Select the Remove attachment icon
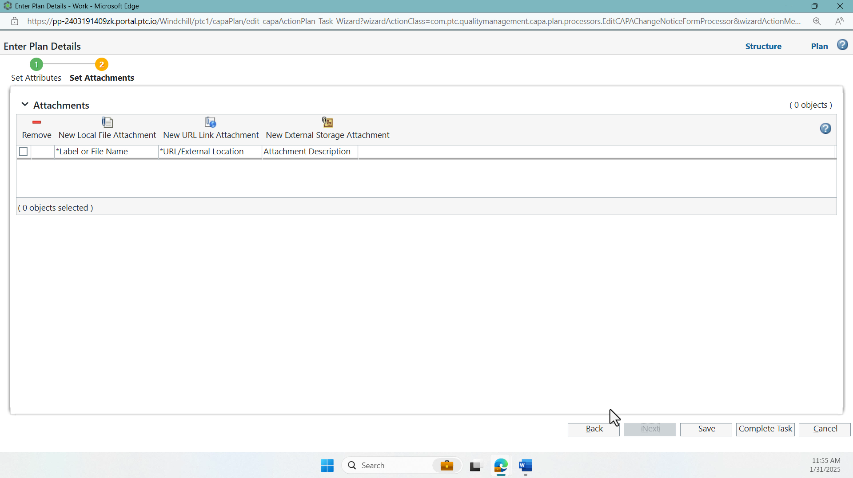This screenshot has width=853, height=478. 36,129
